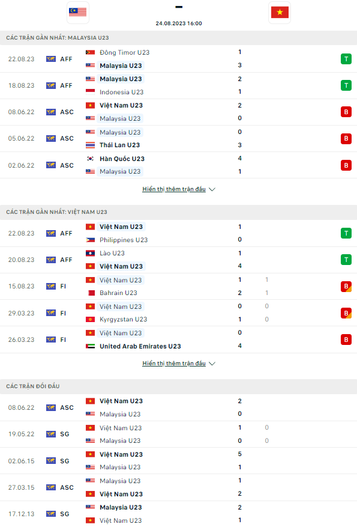Click the Malaysia flag icon at the top

coord(77,12)
